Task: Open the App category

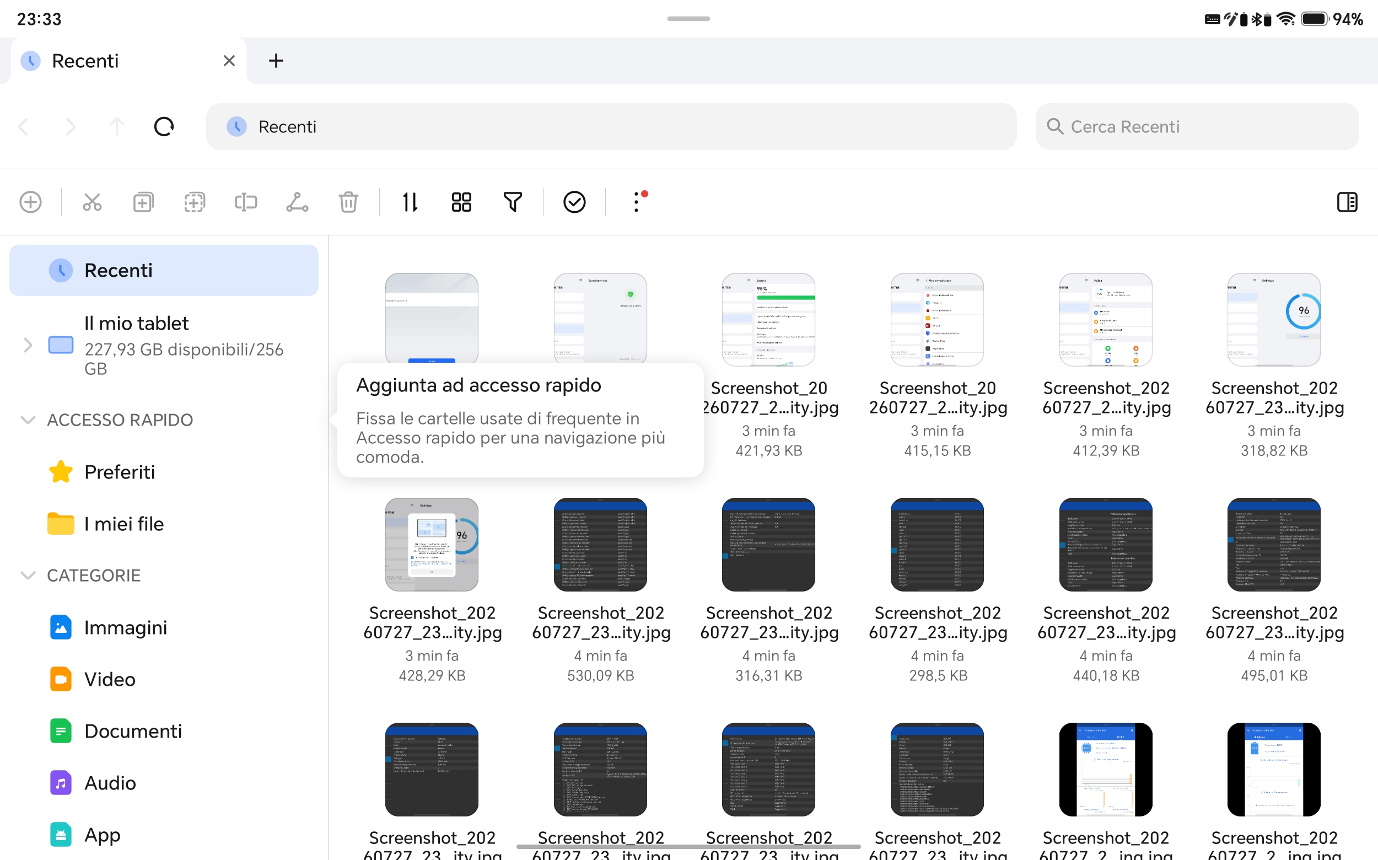Action: pyautogui.click(x=164, y=835)
